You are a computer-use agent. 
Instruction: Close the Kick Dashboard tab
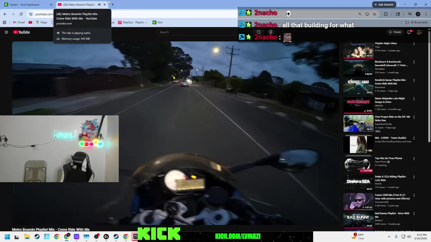[51, 5]
